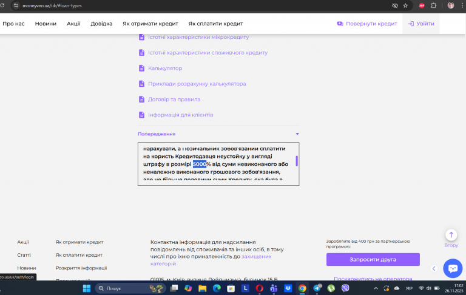Open Істотні характеристики мікрокредиту link text
The height and width of the screenshot is (295, 466).
click(x=198, y=37)
